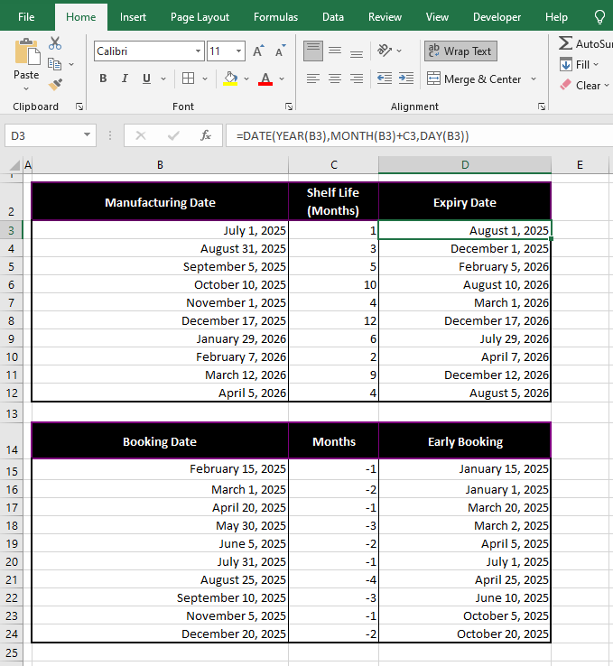Screen dimensions: 613x666
Task: Open the fill color picker arrow
Action: tap(246, 79)
